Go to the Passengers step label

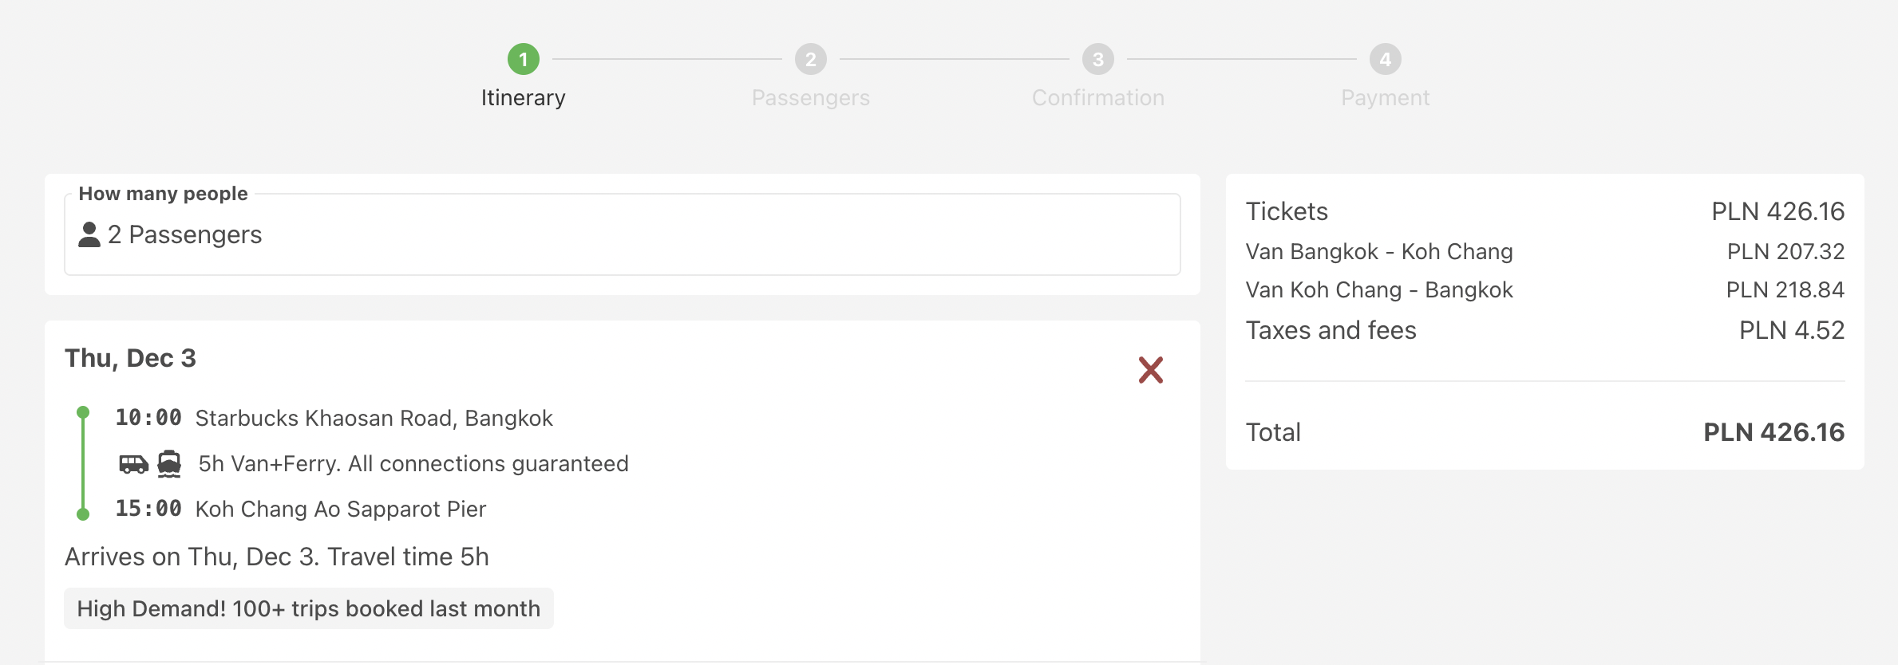pos(811,97)
